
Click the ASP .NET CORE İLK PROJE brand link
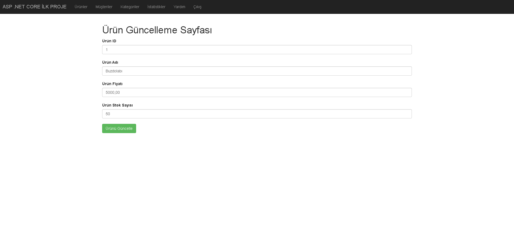34,7
